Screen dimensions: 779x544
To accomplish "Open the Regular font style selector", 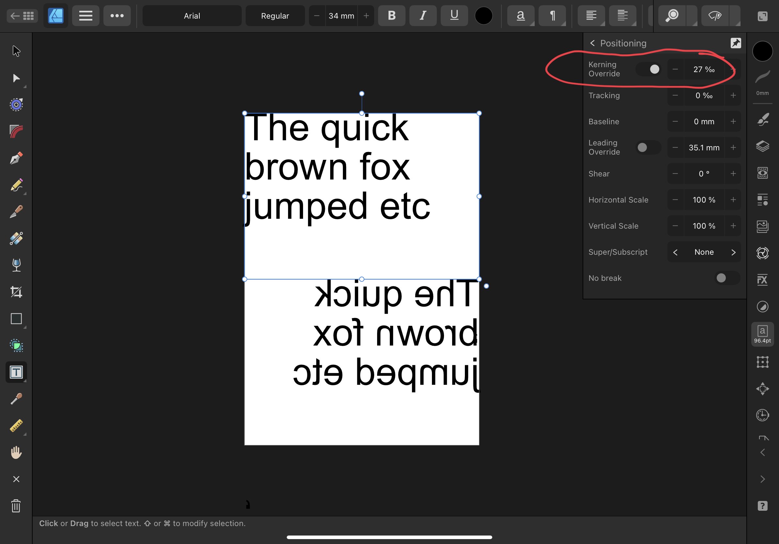I will pos(275,16).
